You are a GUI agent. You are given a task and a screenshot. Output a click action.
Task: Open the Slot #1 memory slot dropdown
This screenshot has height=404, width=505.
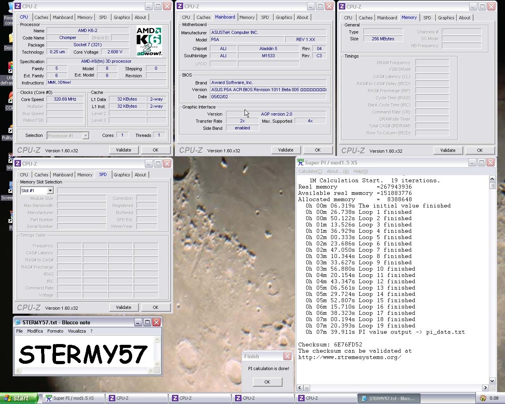tap(50, 191)
